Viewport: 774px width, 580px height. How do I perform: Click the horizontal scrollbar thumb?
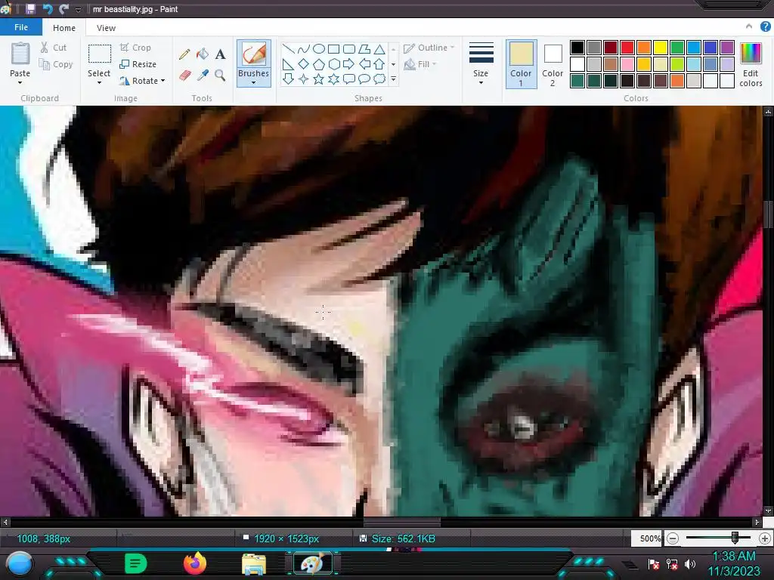tap(402, 521)
